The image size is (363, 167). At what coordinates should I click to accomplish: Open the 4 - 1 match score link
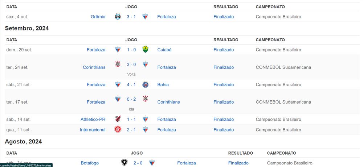point(131,84)
